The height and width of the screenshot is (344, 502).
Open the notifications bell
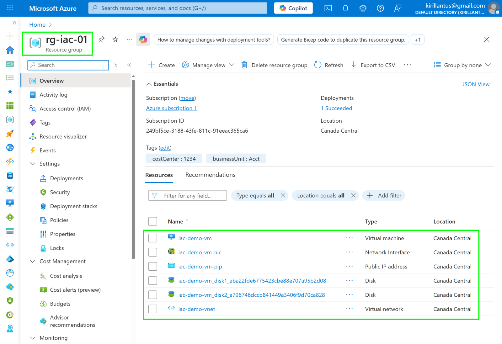tap(345, 8)
